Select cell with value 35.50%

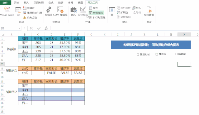[65, 43]
